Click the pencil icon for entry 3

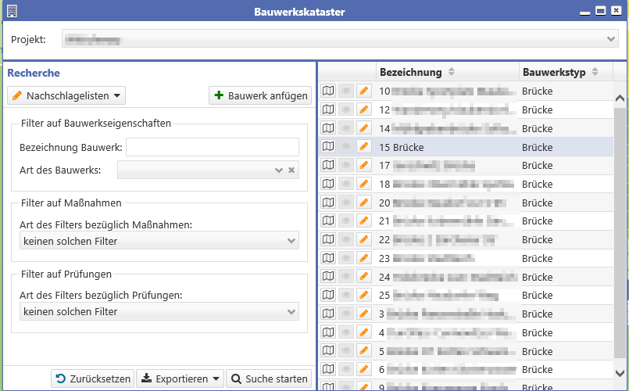coord(363,313)
